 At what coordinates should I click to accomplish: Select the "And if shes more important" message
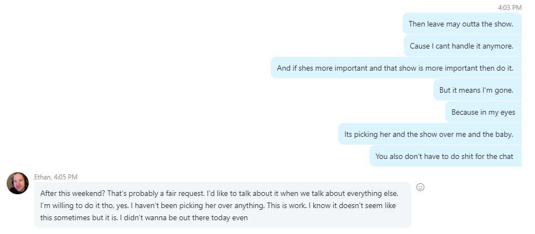click(x=396, y=68)
